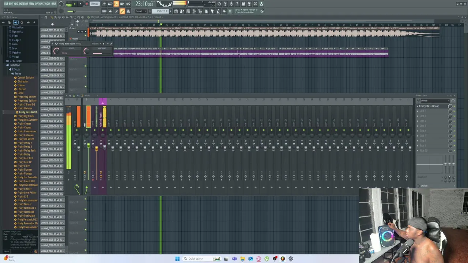Open the Distortion category in browser
This screenshot has height=263, width=468.
coord(18,27)
